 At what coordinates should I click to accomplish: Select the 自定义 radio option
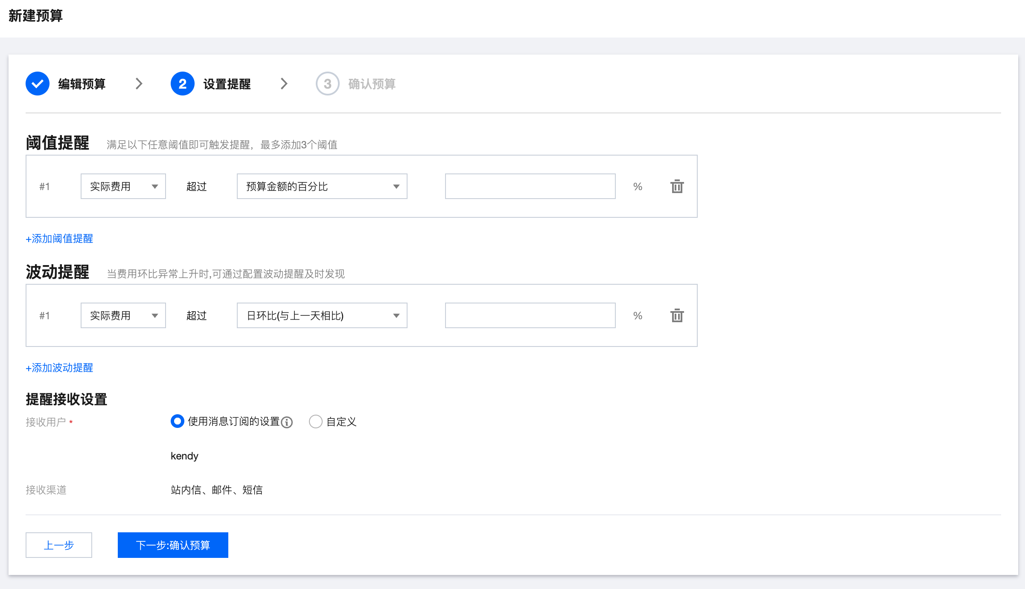pos(315,422)
